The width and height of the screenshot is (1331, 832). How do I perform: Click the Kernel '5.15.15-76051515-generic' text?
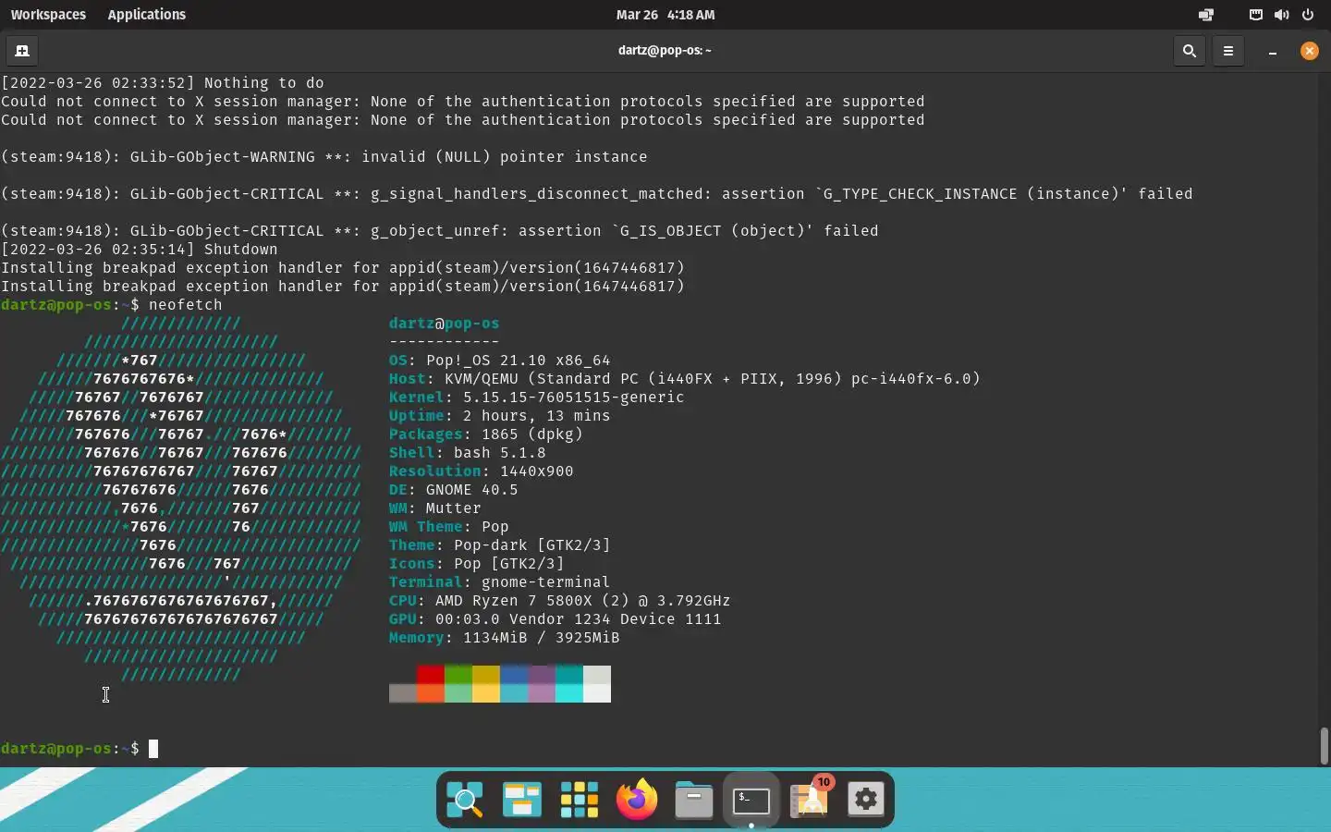pos(574,398)
